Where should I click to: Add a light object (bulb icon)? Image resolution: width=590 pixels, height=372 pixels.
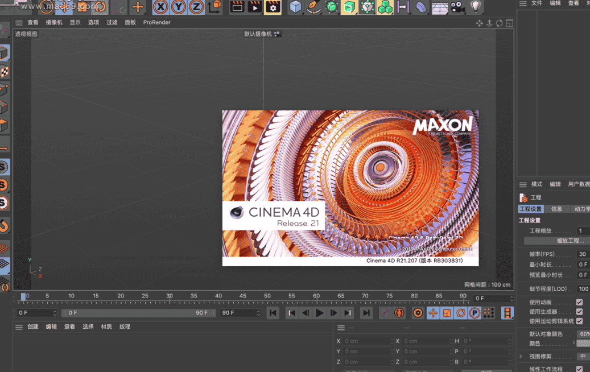(x=476, y=7)
